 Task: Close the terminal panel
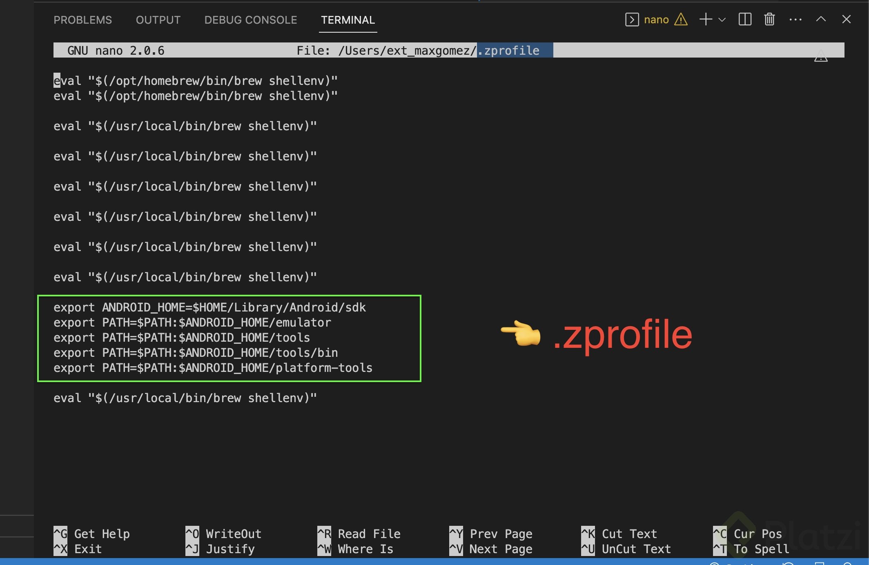(846, 20)
